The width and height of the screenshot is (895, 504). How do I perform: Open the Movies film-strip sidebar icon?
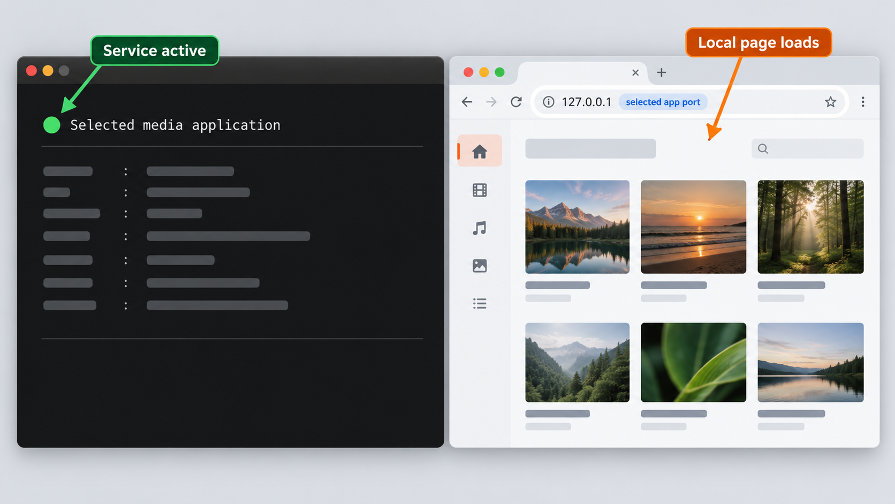(x=480, y=190)
